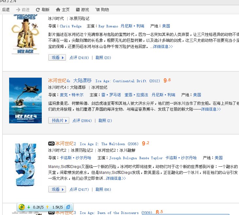This screenshot has width=239, height=215.
Task: Click HD badge next to 冰河世纪2
Action: [x=51, y=144]
